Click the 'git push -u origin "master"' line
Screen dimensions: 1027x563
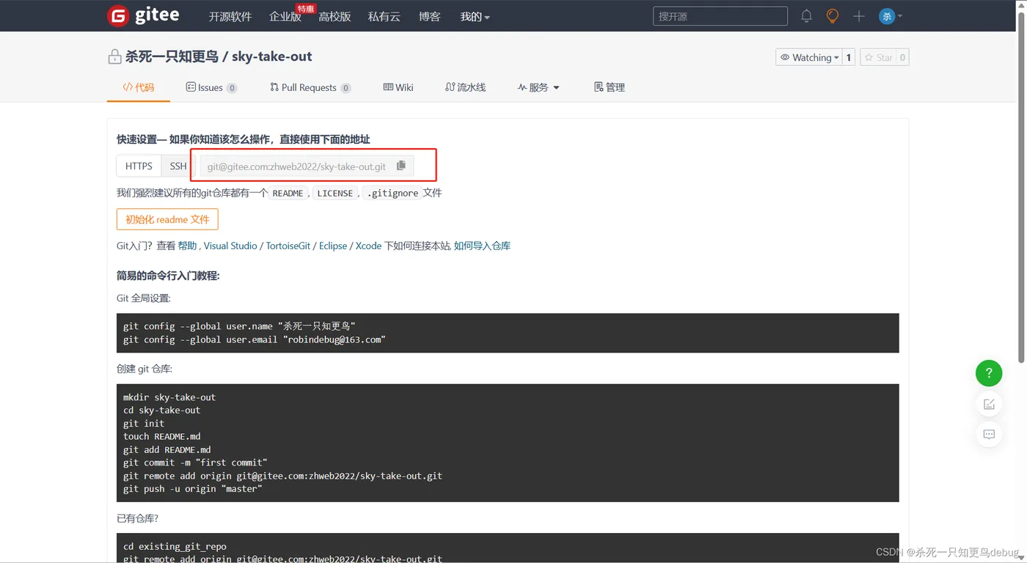tap(192, 488)
